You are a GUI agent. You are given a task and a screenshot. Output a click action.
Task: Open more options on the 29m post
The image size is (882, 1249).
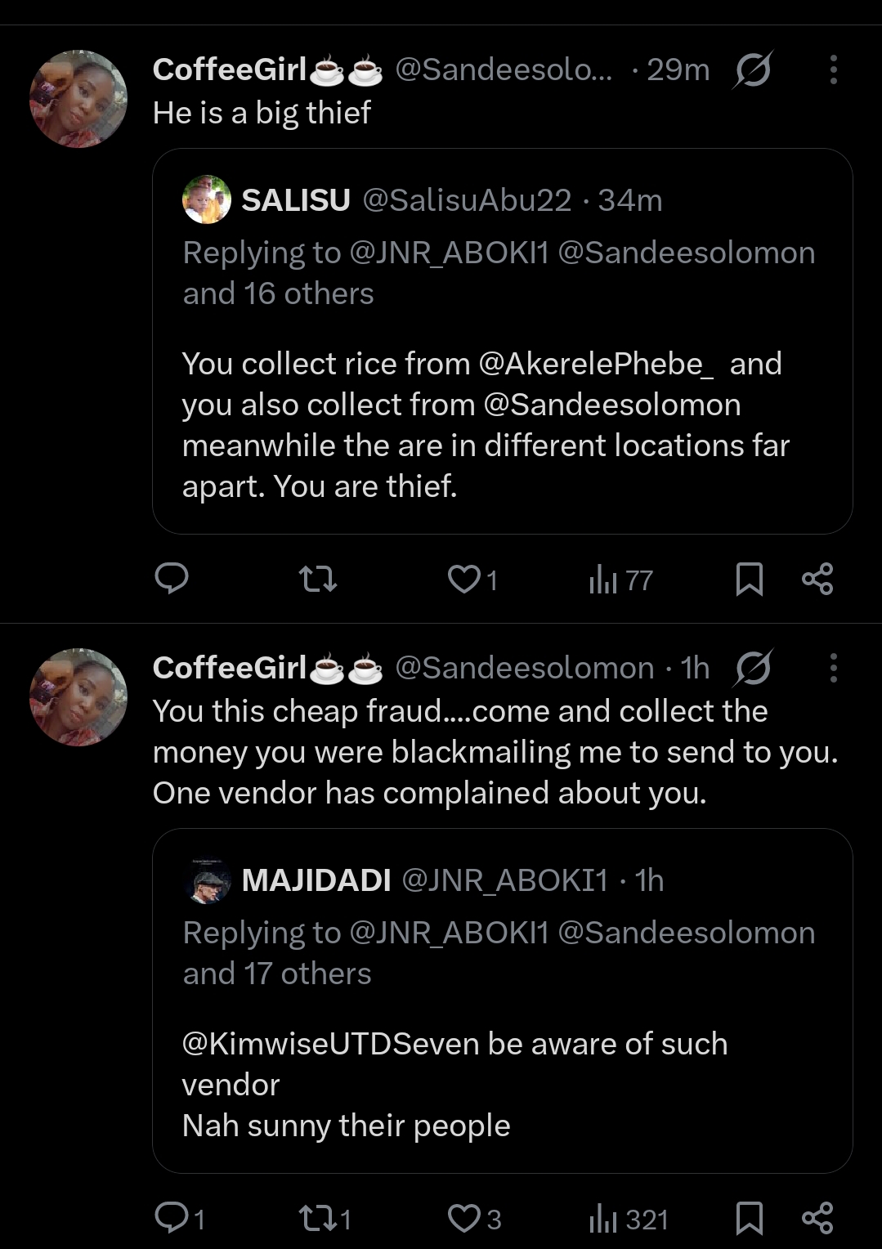833,70
